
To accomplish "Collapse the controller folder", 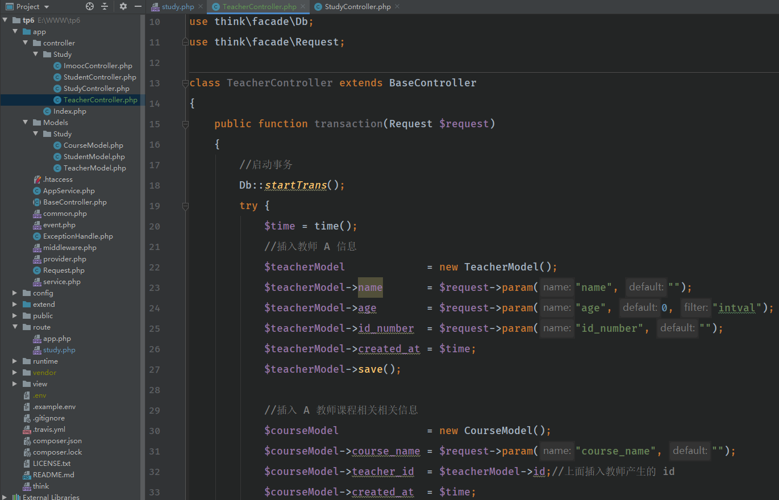I will [26, 43].
